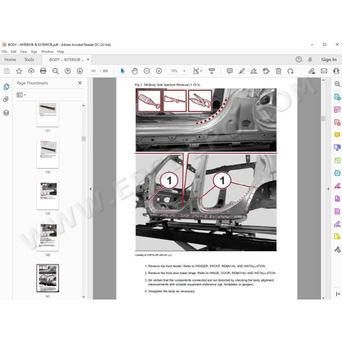
Task: Select page 137 thumbnail
Action: (48, 115)
